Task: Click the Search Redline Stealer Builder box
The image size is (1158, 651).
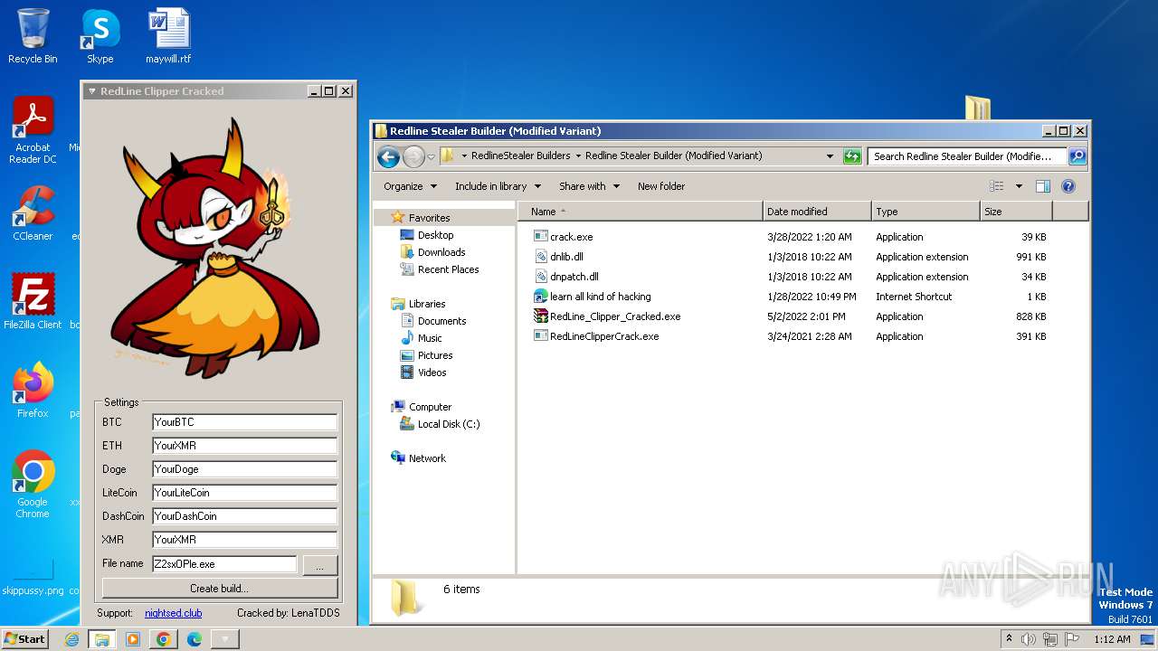Action: (967, 156)
